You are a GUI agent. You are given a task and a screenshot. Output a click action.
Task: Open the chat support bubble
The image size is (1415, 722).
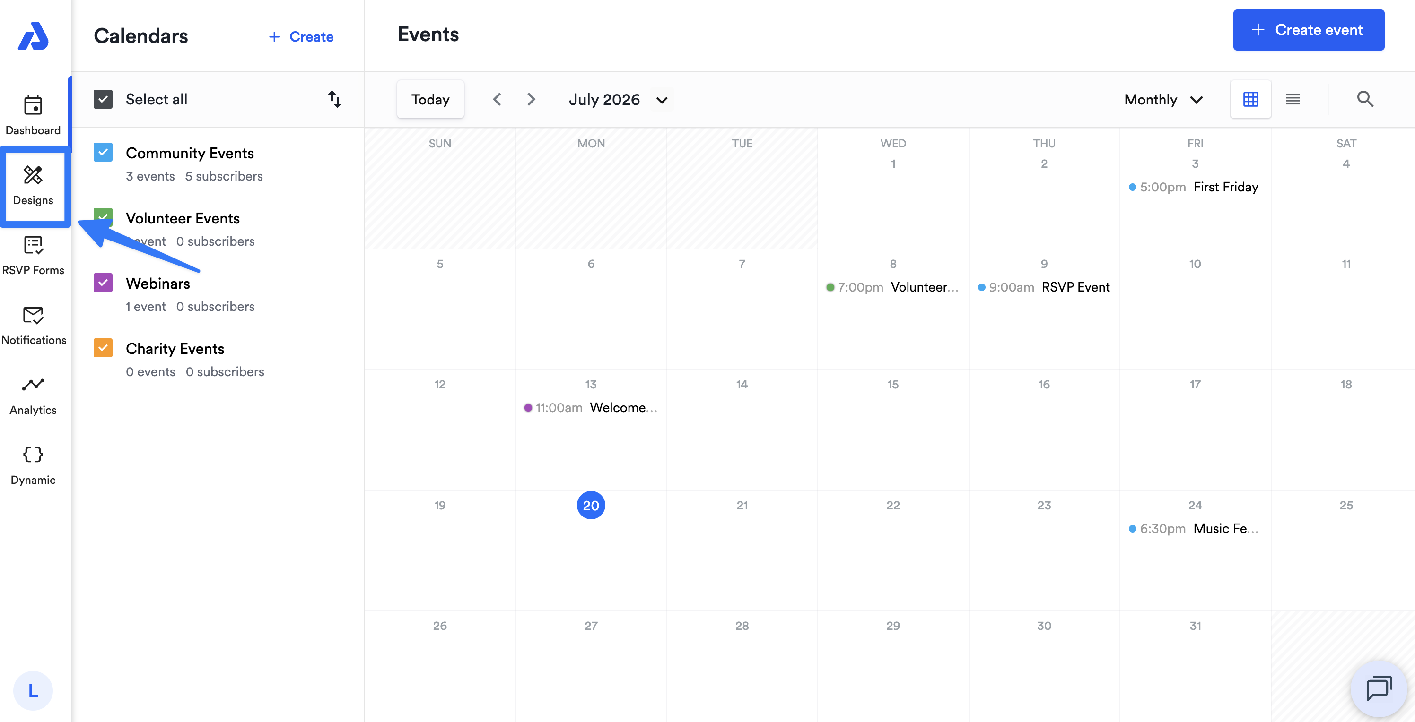click(1379, 688)
